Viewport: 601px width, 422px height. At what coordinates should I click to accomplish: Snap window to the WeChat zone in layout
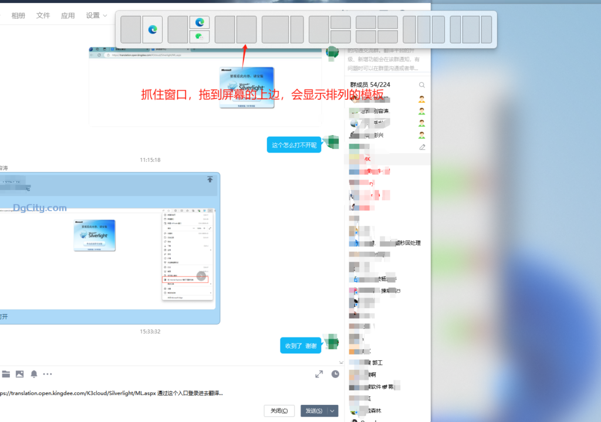200,36
